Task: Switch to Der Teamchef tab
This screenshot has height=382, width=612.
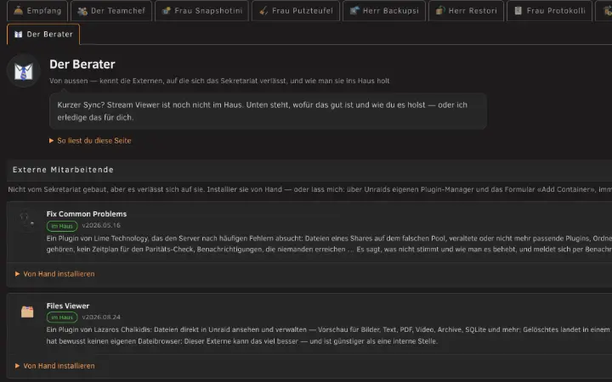Action: (x=111, y=10)
